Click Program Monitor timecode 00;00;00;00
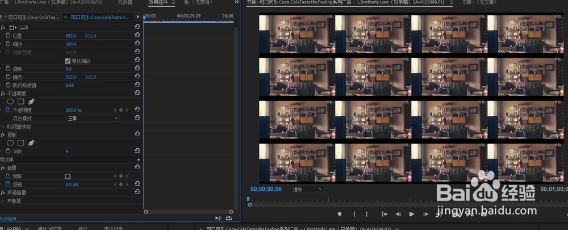This screenshot has height=230, width=568. [x=266, y=189]
